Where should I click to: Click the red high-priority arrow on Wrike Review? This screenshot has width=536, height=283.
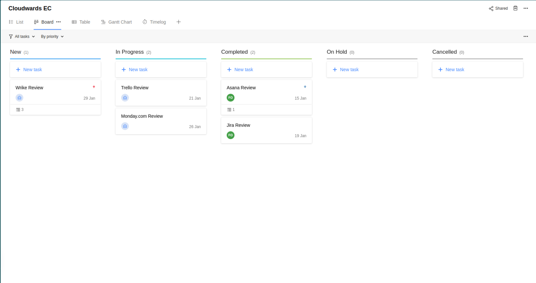tap(94, 87)
